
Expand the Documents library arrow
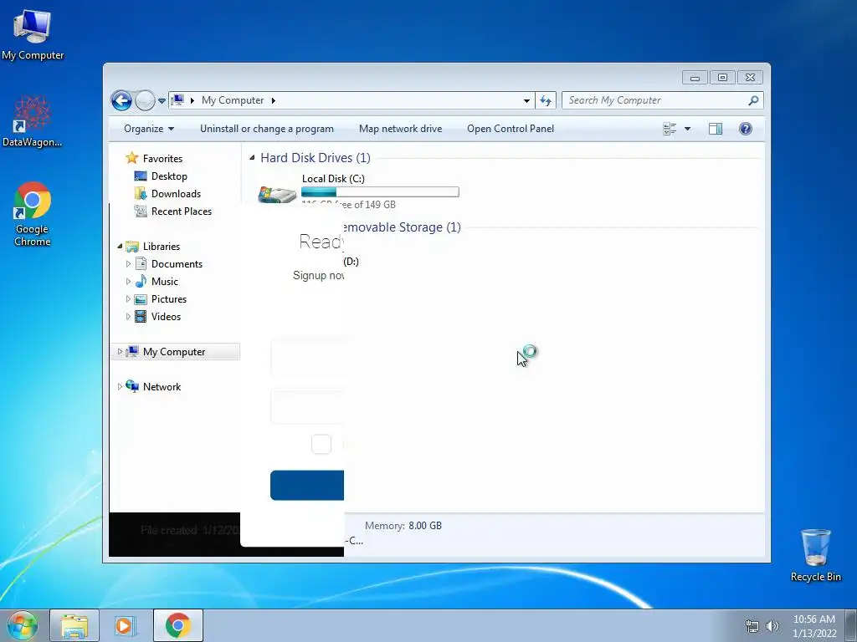pyautogui.click(x=128, y=263)
